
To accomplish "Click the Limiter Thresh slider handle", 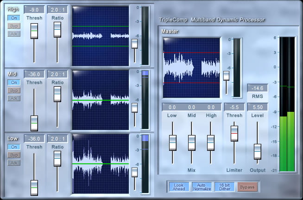I will click(x=234, y=134).
